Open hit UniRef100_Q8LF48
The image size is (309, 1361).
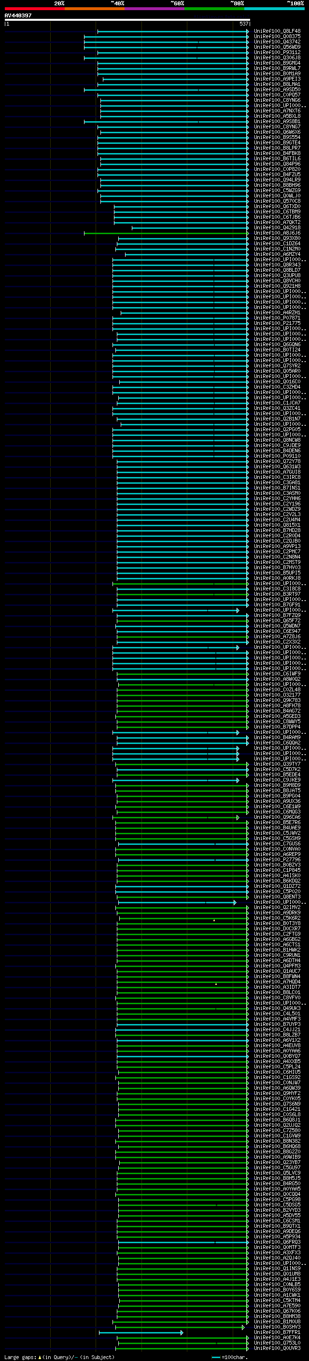click(277, 31)
